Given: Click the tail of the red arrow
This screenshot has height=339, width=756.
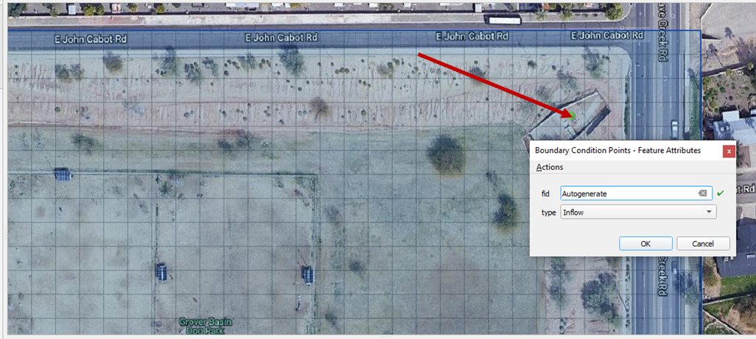Looking at the screenshot, I should (x=420, y=54).
